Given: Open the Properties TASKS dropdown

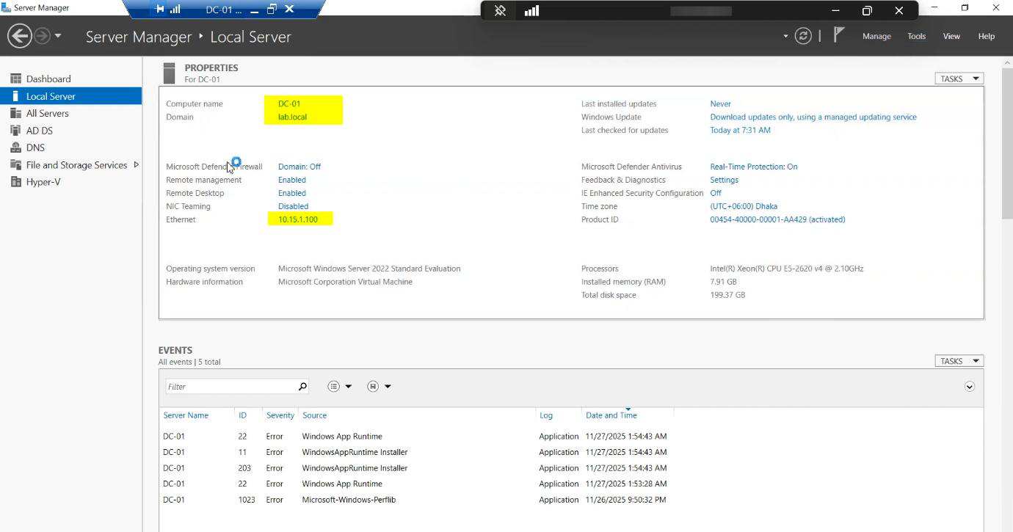Looking at the screenshot, I should 959,79.
